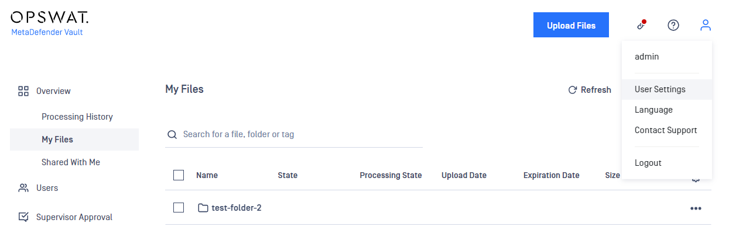
Task: Select Contact Support menu entry
Action: click(667, 130)
